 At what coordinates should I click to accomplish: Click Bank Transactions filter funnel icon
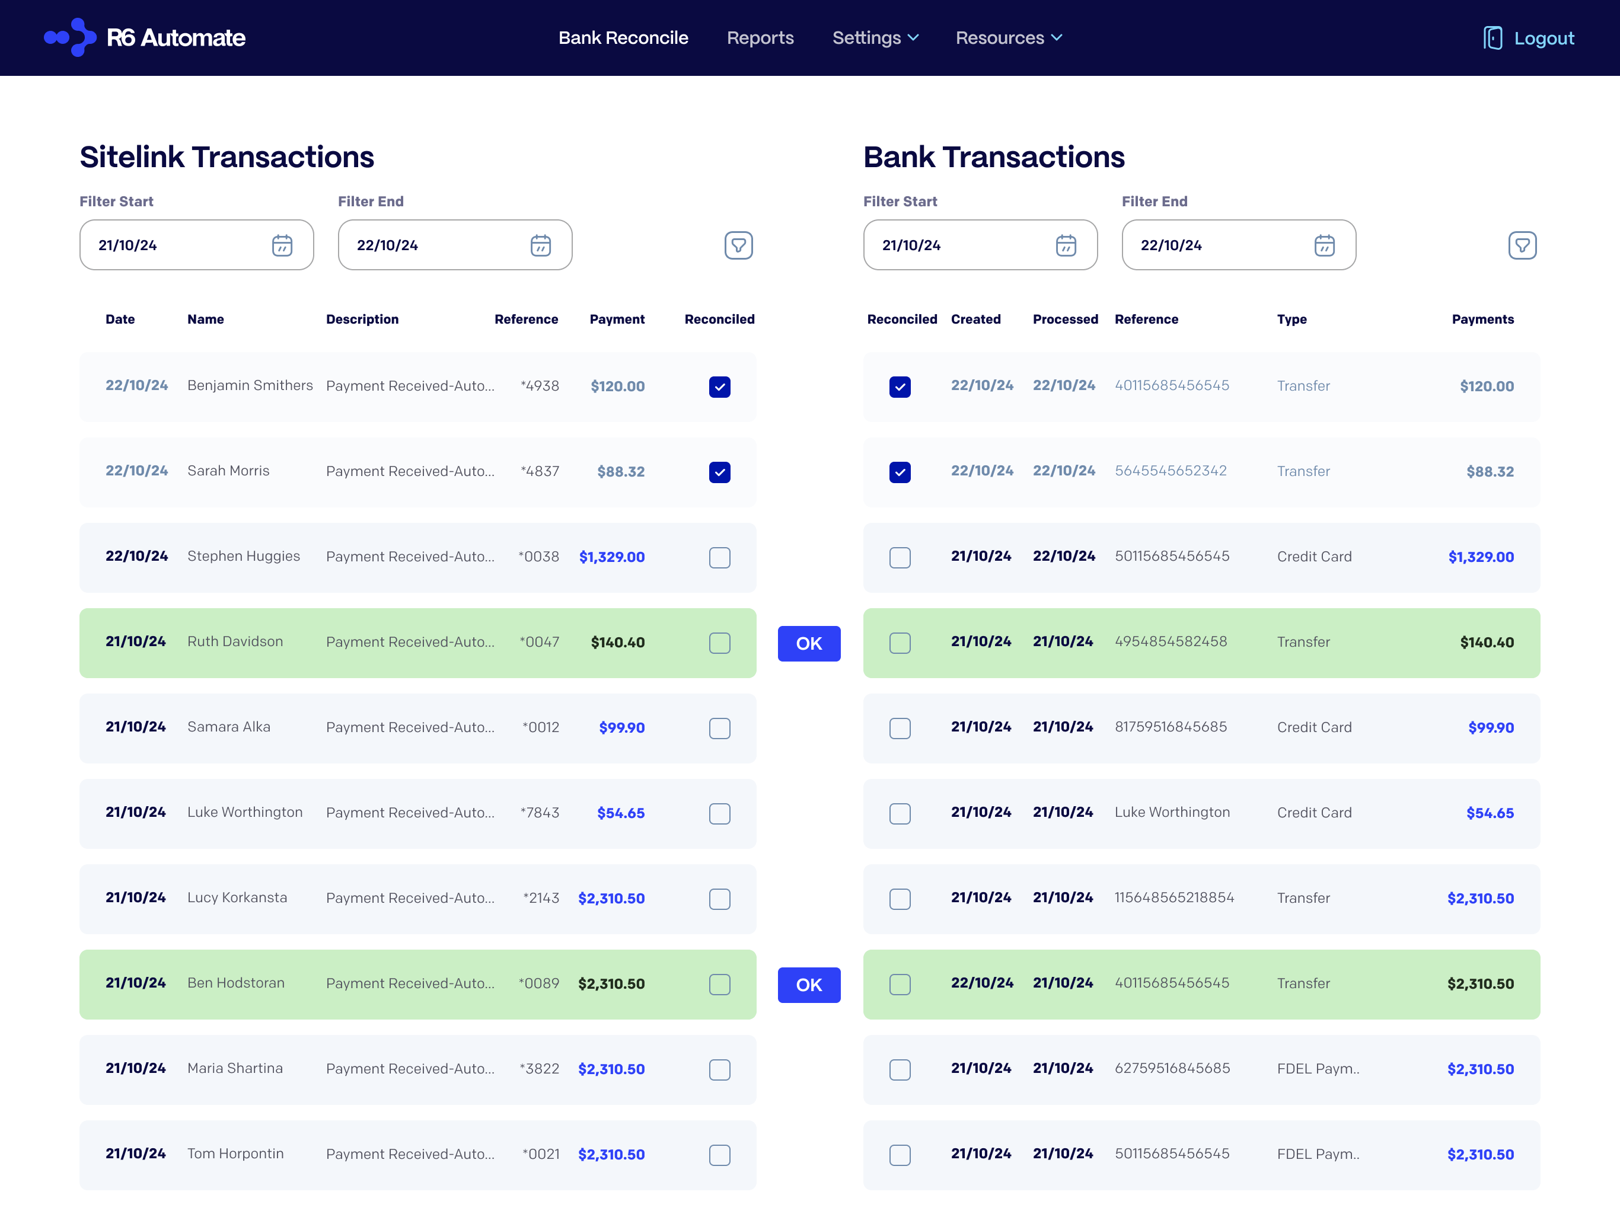[1522, 245]
